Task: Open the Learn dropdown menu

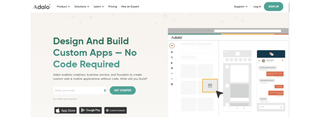Action: click(99, 7)
